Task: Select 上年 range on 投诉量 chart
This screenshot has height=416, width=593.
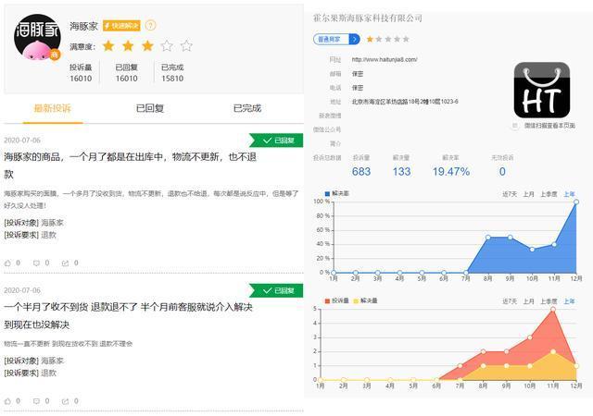Action: click(x=569, y=301)
